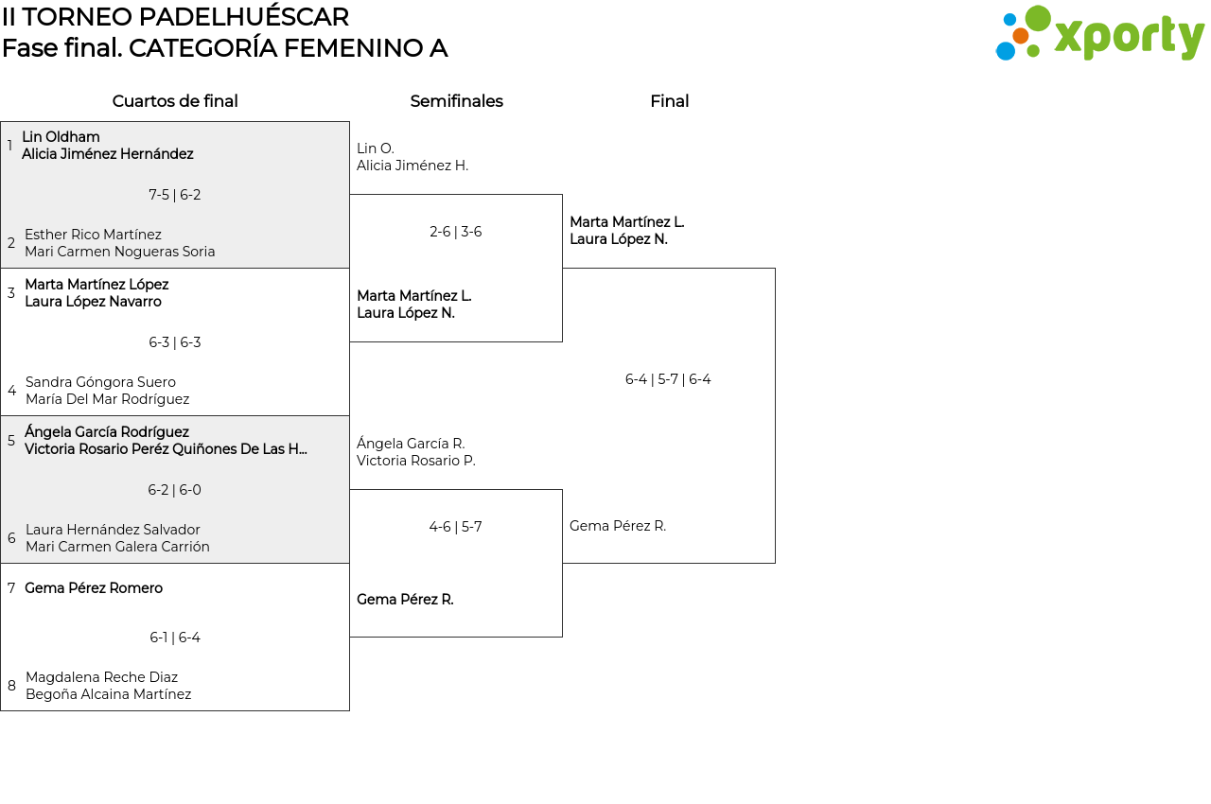This screenshot has height=804, width=1211.
Task: Click the Cuartos de final header
Action: point(175,101)
